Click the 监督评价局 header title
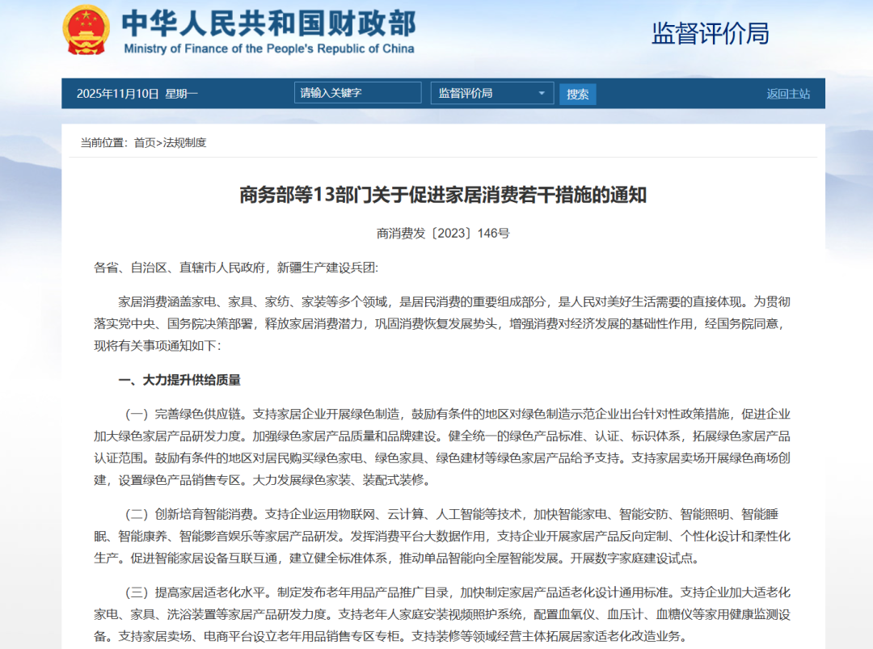Screen dimensions: 873x649 point(710,33)
